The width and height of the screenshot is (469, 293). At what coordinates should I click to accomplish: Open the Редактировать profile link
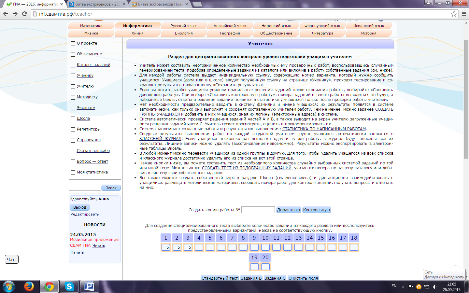point(85,214)
